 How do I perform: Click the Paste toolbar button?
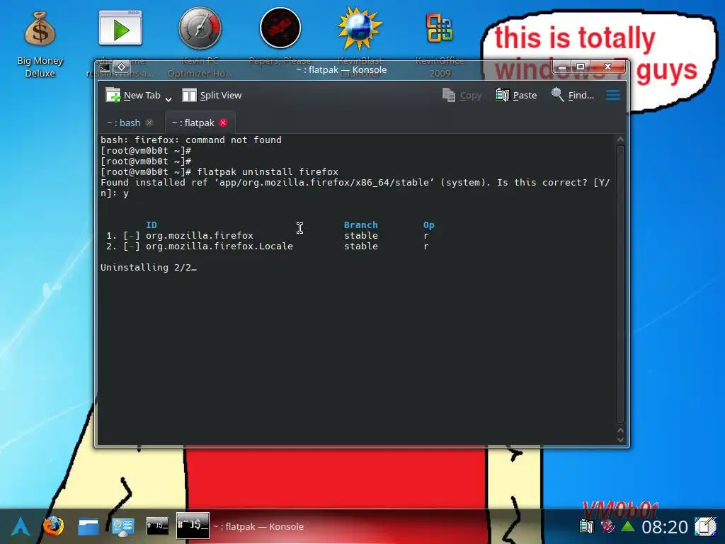click(x=516, y=96)
